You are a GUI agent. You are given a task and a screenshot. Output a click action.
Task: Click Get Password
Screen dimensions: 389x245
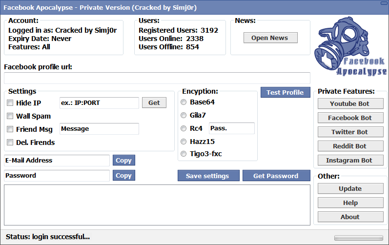[x=276, y=176]
